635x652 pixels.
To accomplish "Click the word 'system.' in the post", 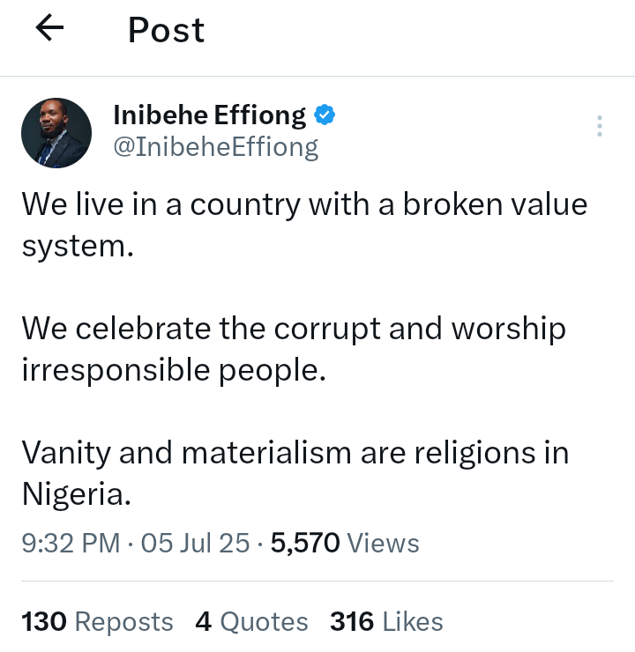I will tap(77, 245).
